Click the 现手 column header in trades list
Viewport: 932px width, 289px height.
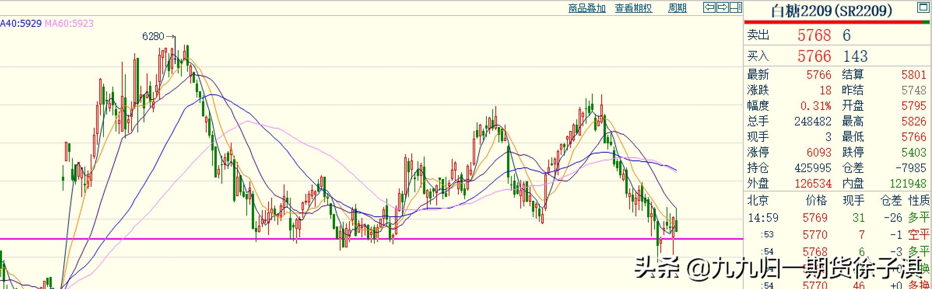853,200
